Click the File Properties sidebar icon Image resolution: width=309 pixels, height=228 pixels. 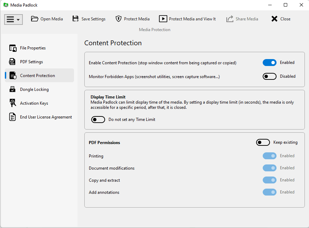[13, 48]
